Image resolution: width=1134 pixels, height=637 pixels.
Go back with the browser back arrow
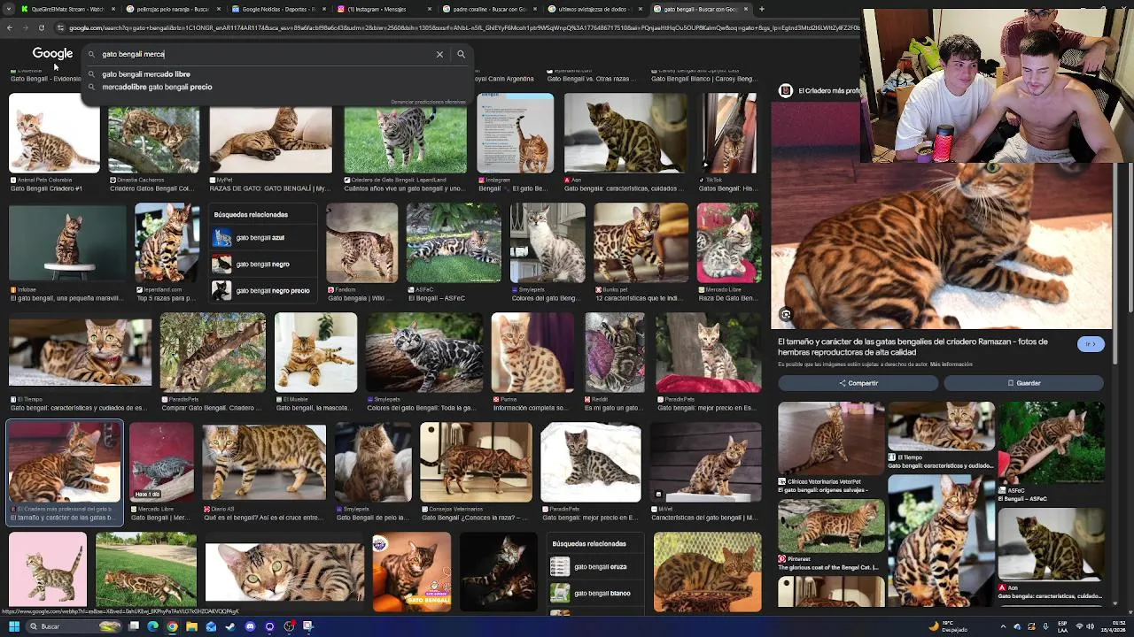tap(9, 27)
